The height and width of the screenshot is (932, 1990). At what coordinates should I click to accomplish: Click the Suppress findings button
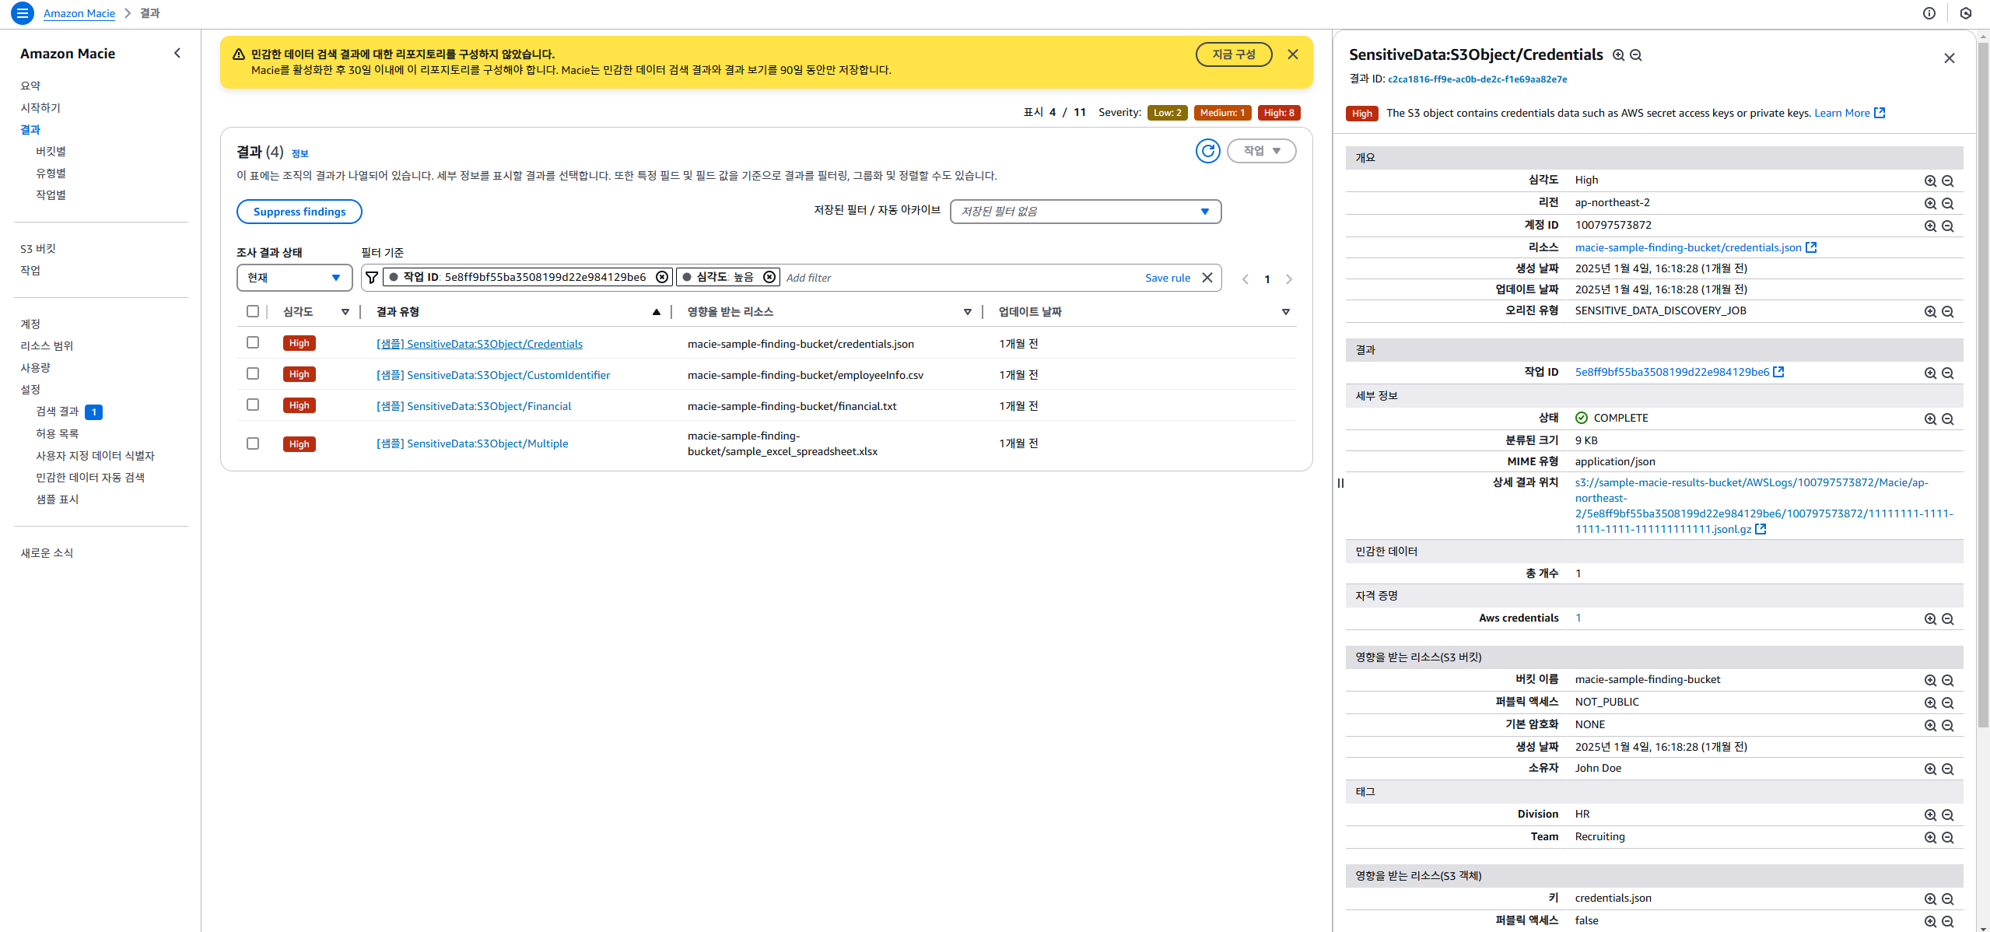click(299, 212)
